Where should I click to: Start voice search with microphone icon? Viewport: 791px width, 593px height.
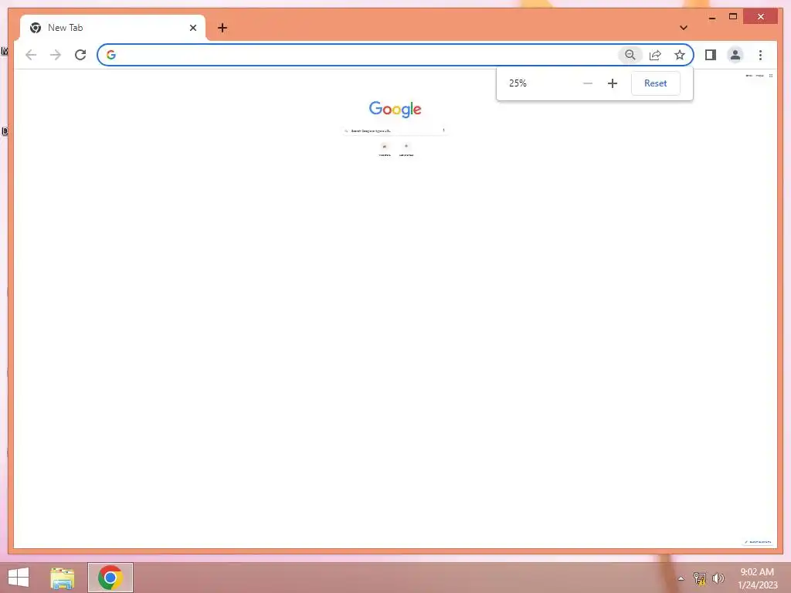point(443,130)
